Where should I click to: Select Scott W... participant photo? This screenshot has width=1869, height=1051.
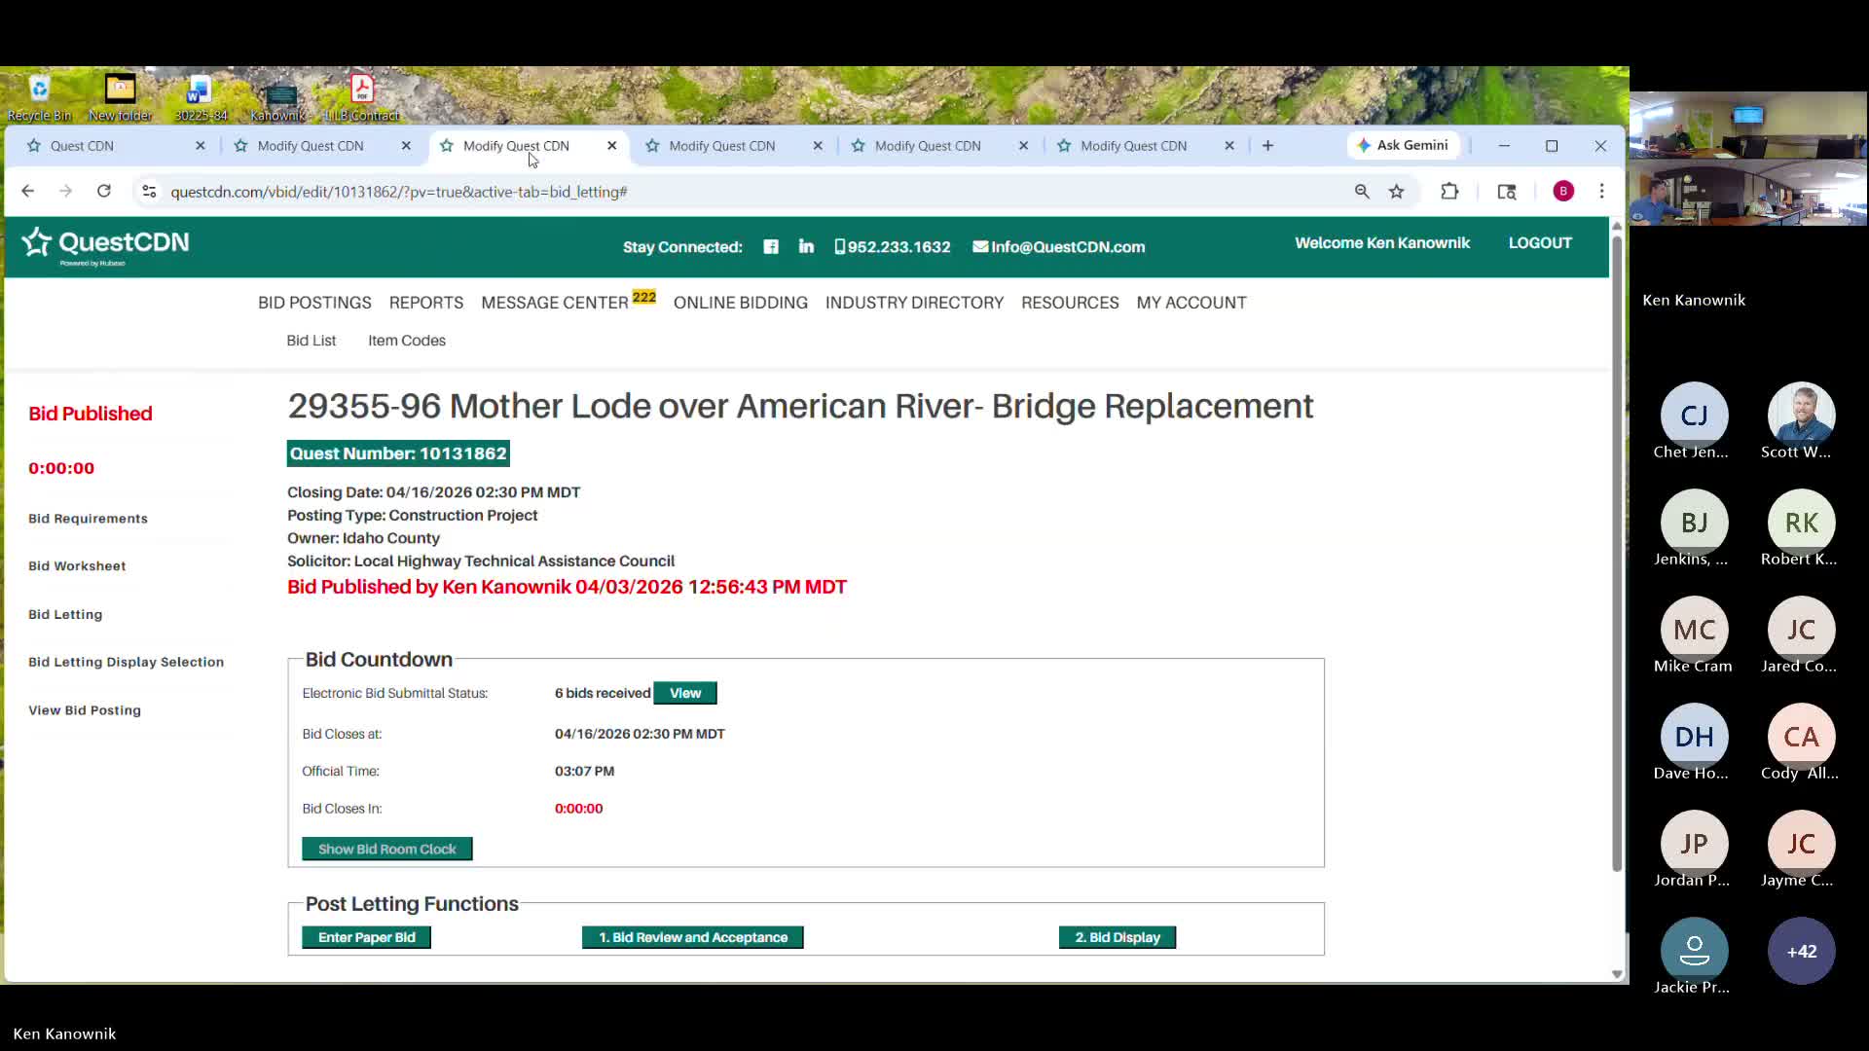pos(1801,416)
